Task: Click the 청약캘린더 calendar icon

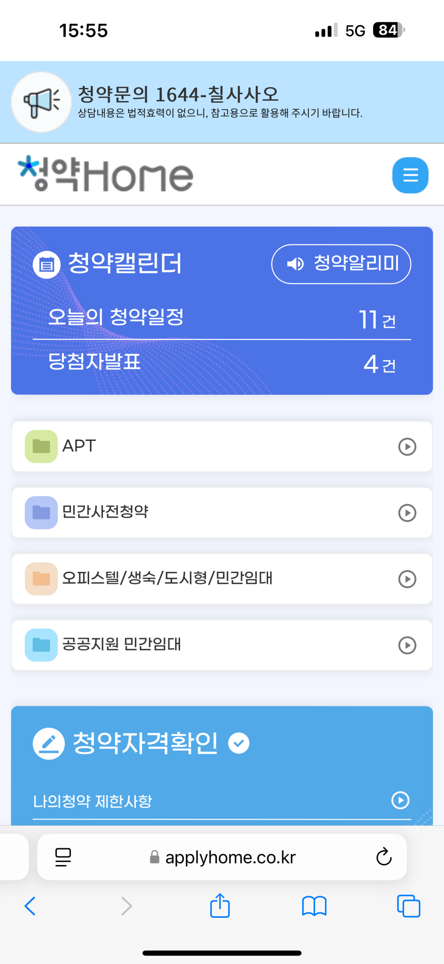Action: tap(47, 264)
